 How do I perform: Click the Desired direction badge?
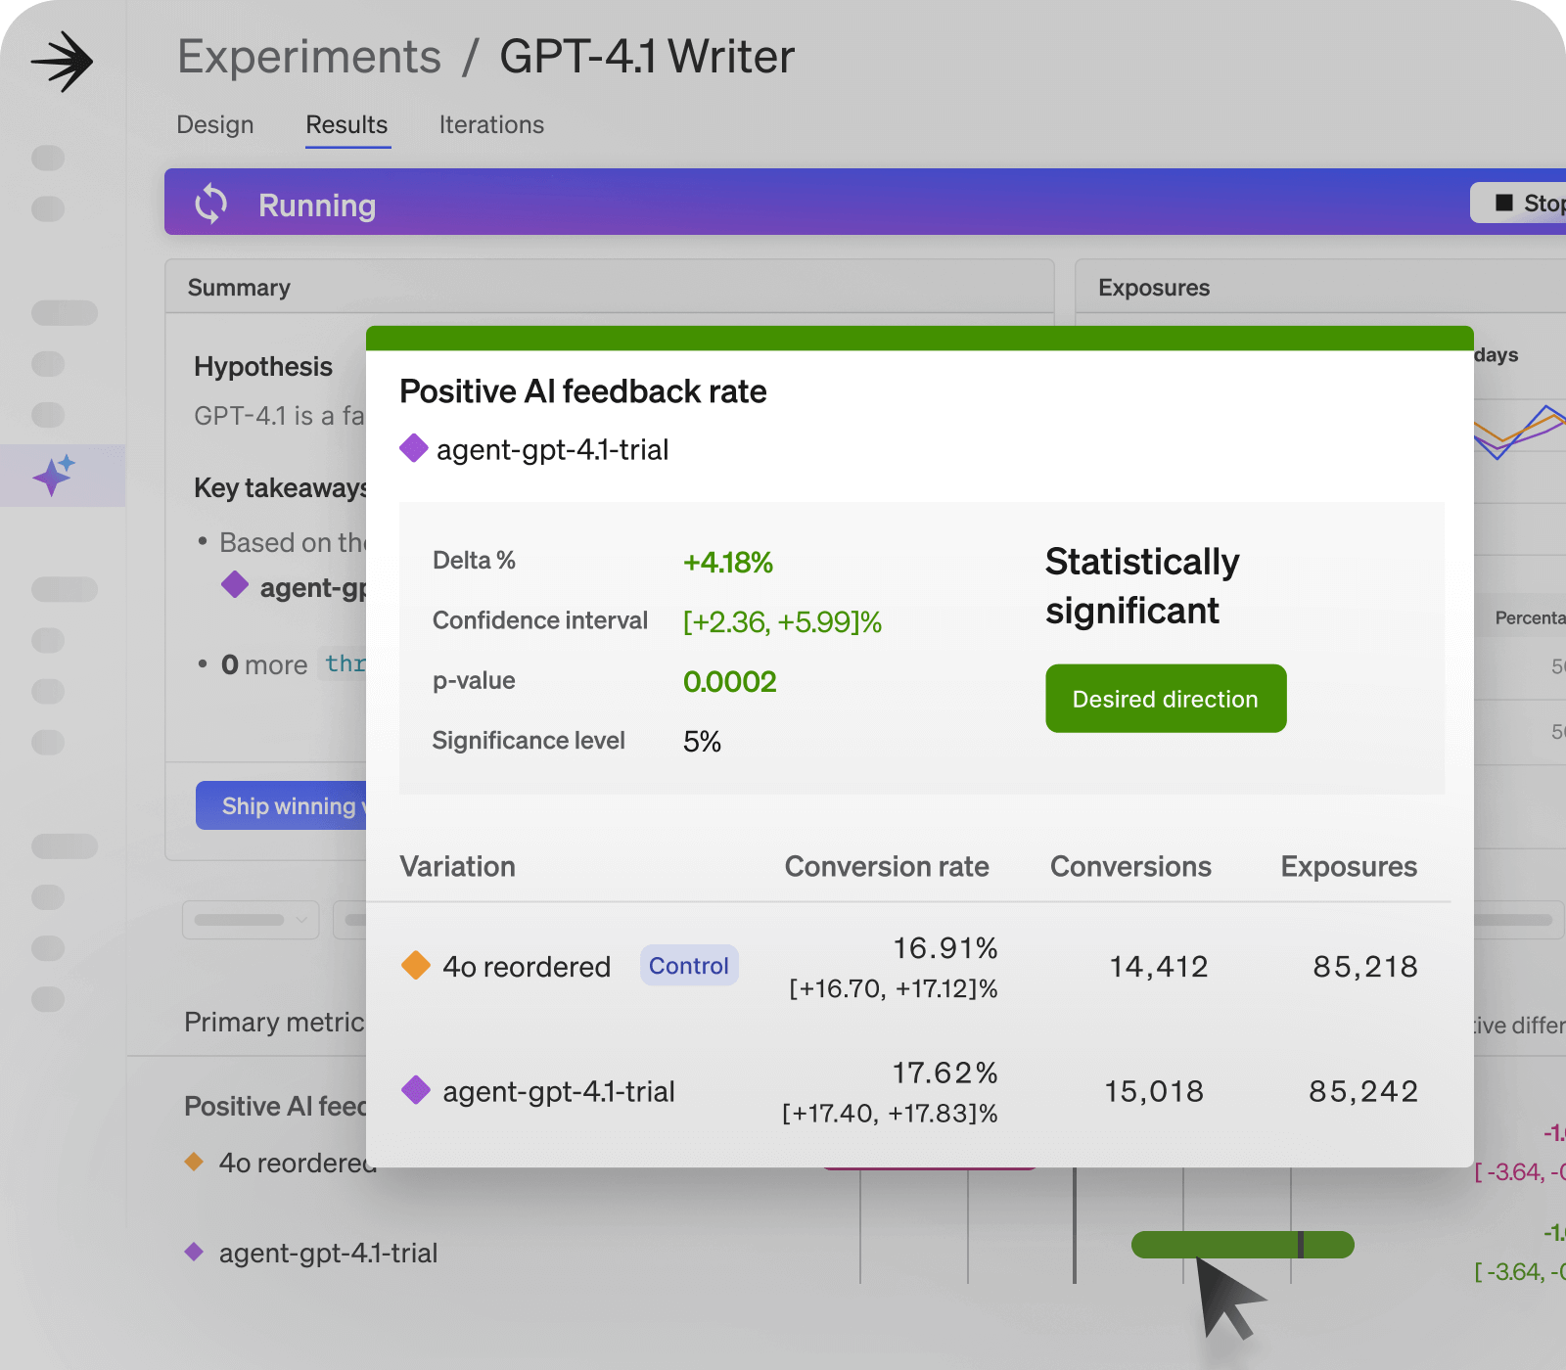1166,699
